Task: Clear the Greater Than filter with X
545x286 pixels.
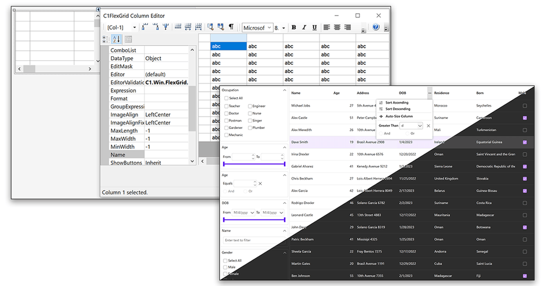Action: pos(428,126)
